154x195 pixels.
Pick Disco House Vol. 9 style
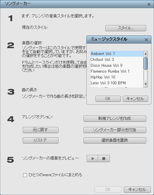click(117, 65)
